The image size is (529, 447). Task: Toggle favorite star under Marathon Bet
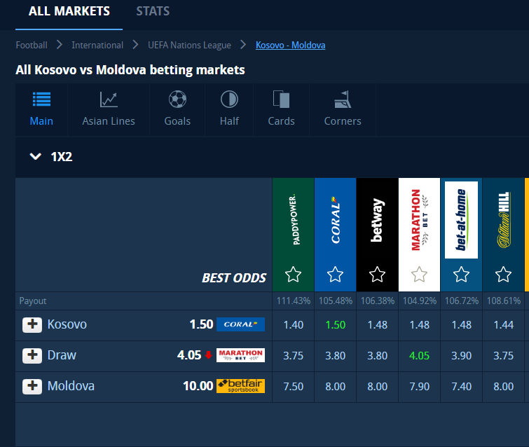point(419,274)
